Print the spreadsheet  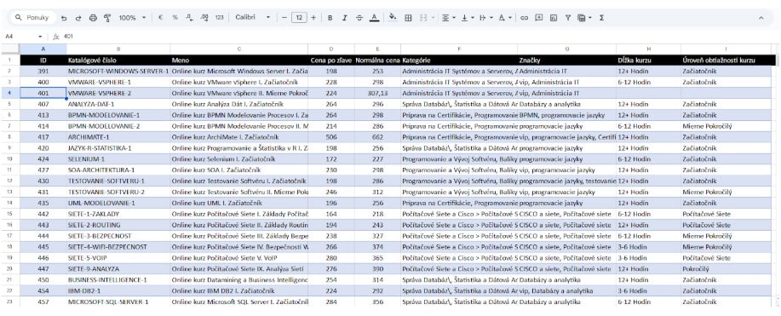[x=93, y=17]
